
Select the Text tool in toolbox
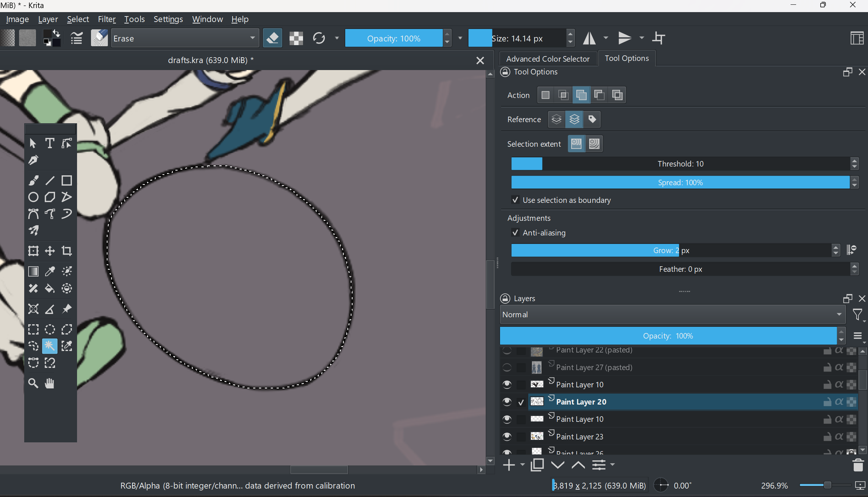[50, 143]
